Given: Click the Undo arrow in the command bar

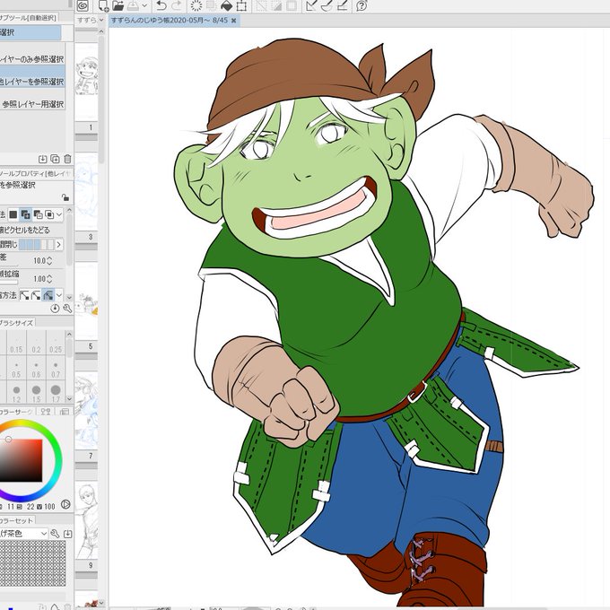Looking at the screenshot, I should [x=161, y=5].
